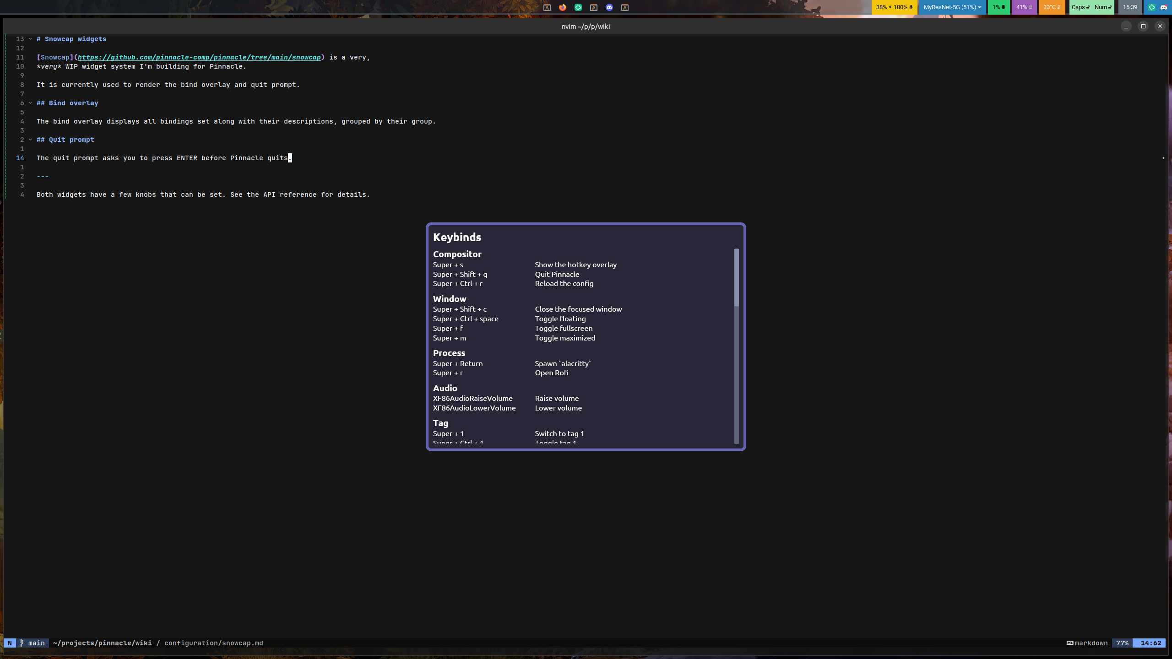
Task: Place cursor on 'It is currently used' line
Action: tap(168, 85)
